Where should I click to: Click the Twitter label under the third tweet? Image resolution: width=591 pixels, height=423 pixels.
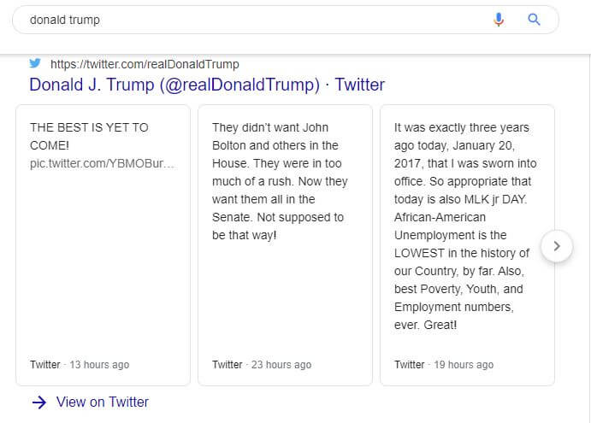point(410,365)
